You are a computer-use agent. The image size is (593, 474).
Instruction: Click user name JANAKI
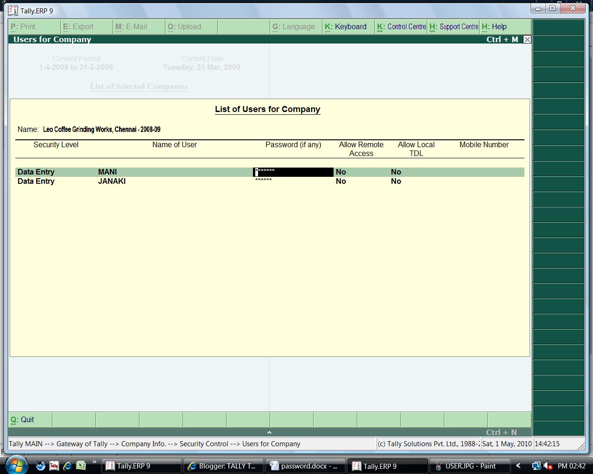click(x=112, y=181)
